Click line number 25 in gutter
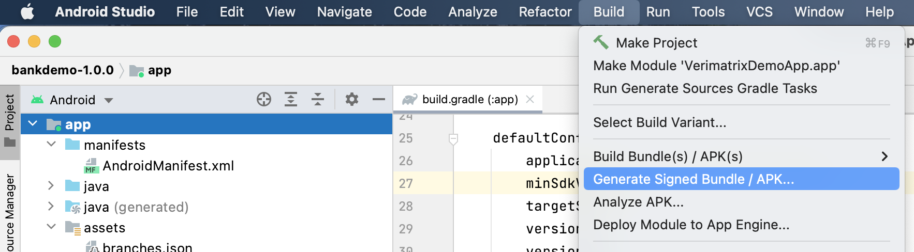Viewport: 914px width, 252px height. pos(406,138)
